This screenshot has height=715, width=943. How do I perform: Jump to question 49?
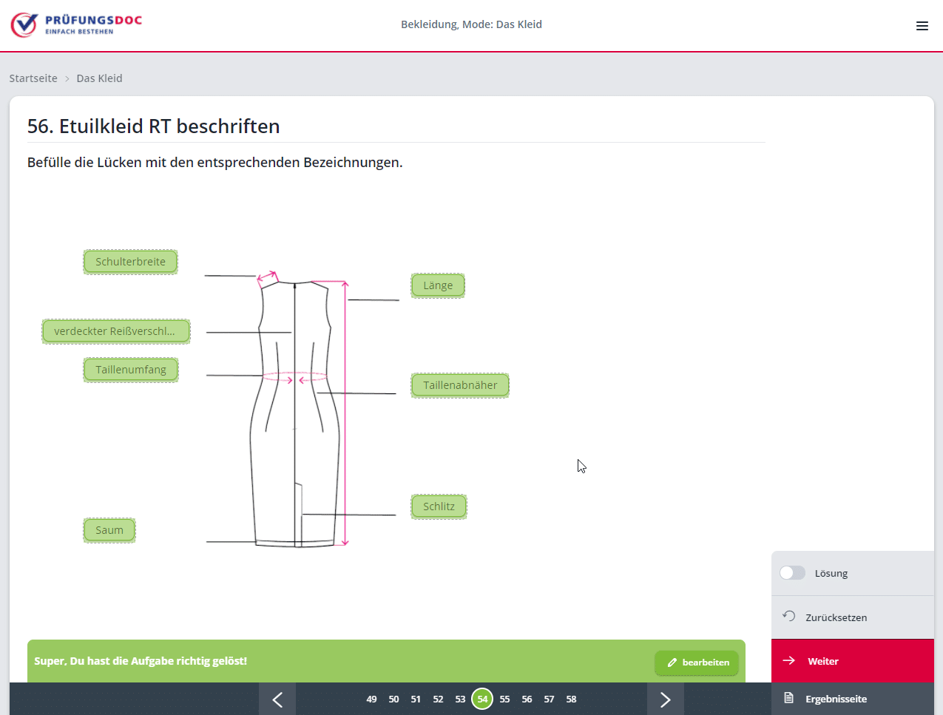coord(371,699)
